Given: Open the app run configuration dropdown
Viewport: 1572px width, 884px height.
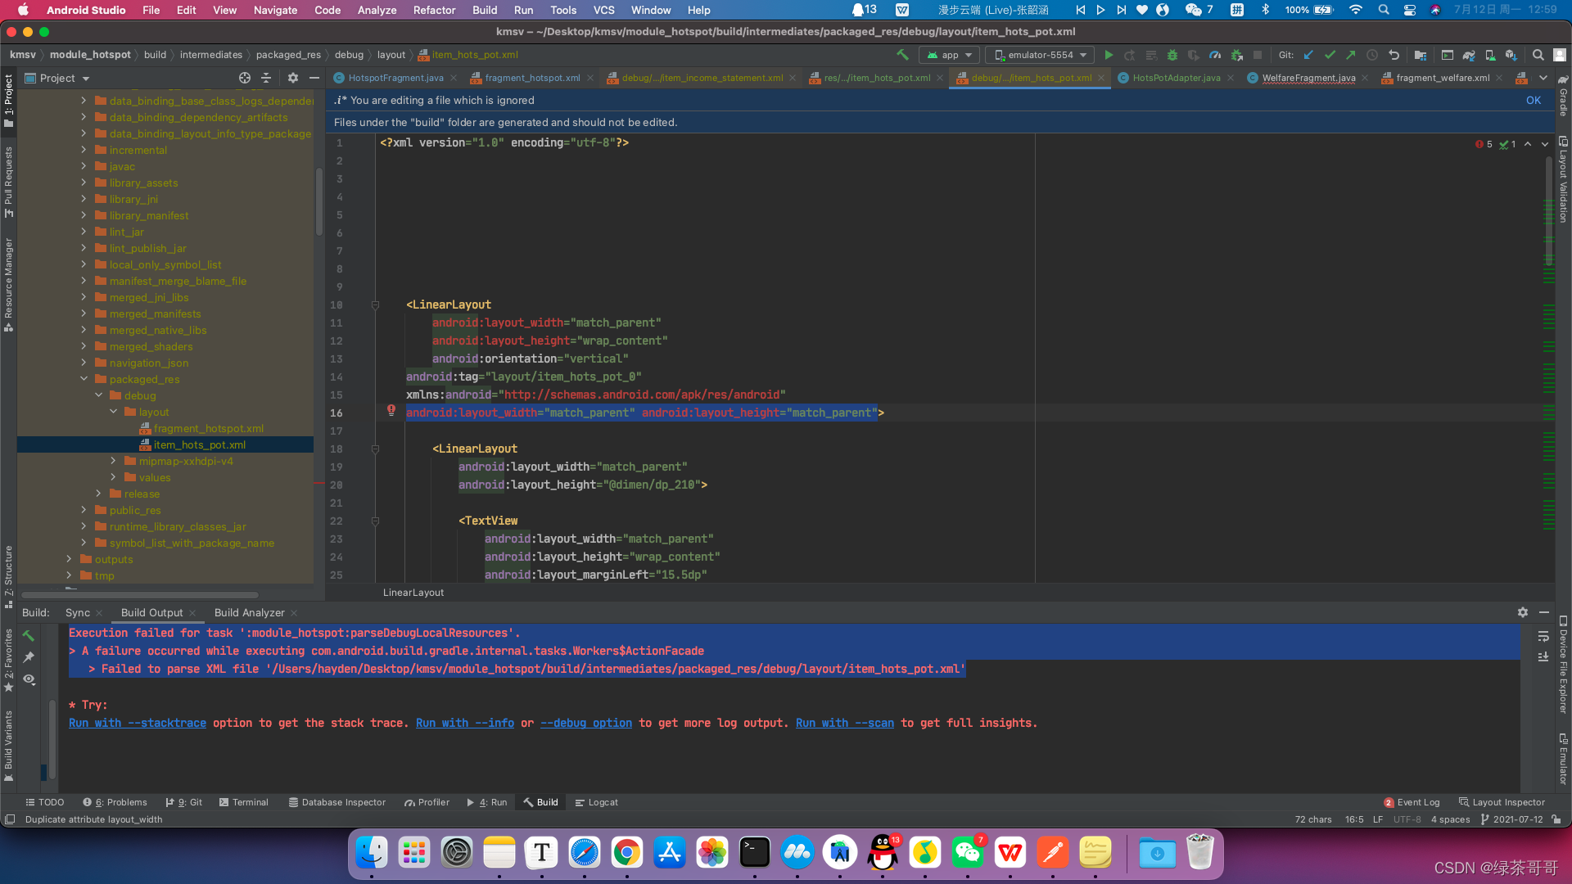Looking at the screenshot, I should click(950, 55).
